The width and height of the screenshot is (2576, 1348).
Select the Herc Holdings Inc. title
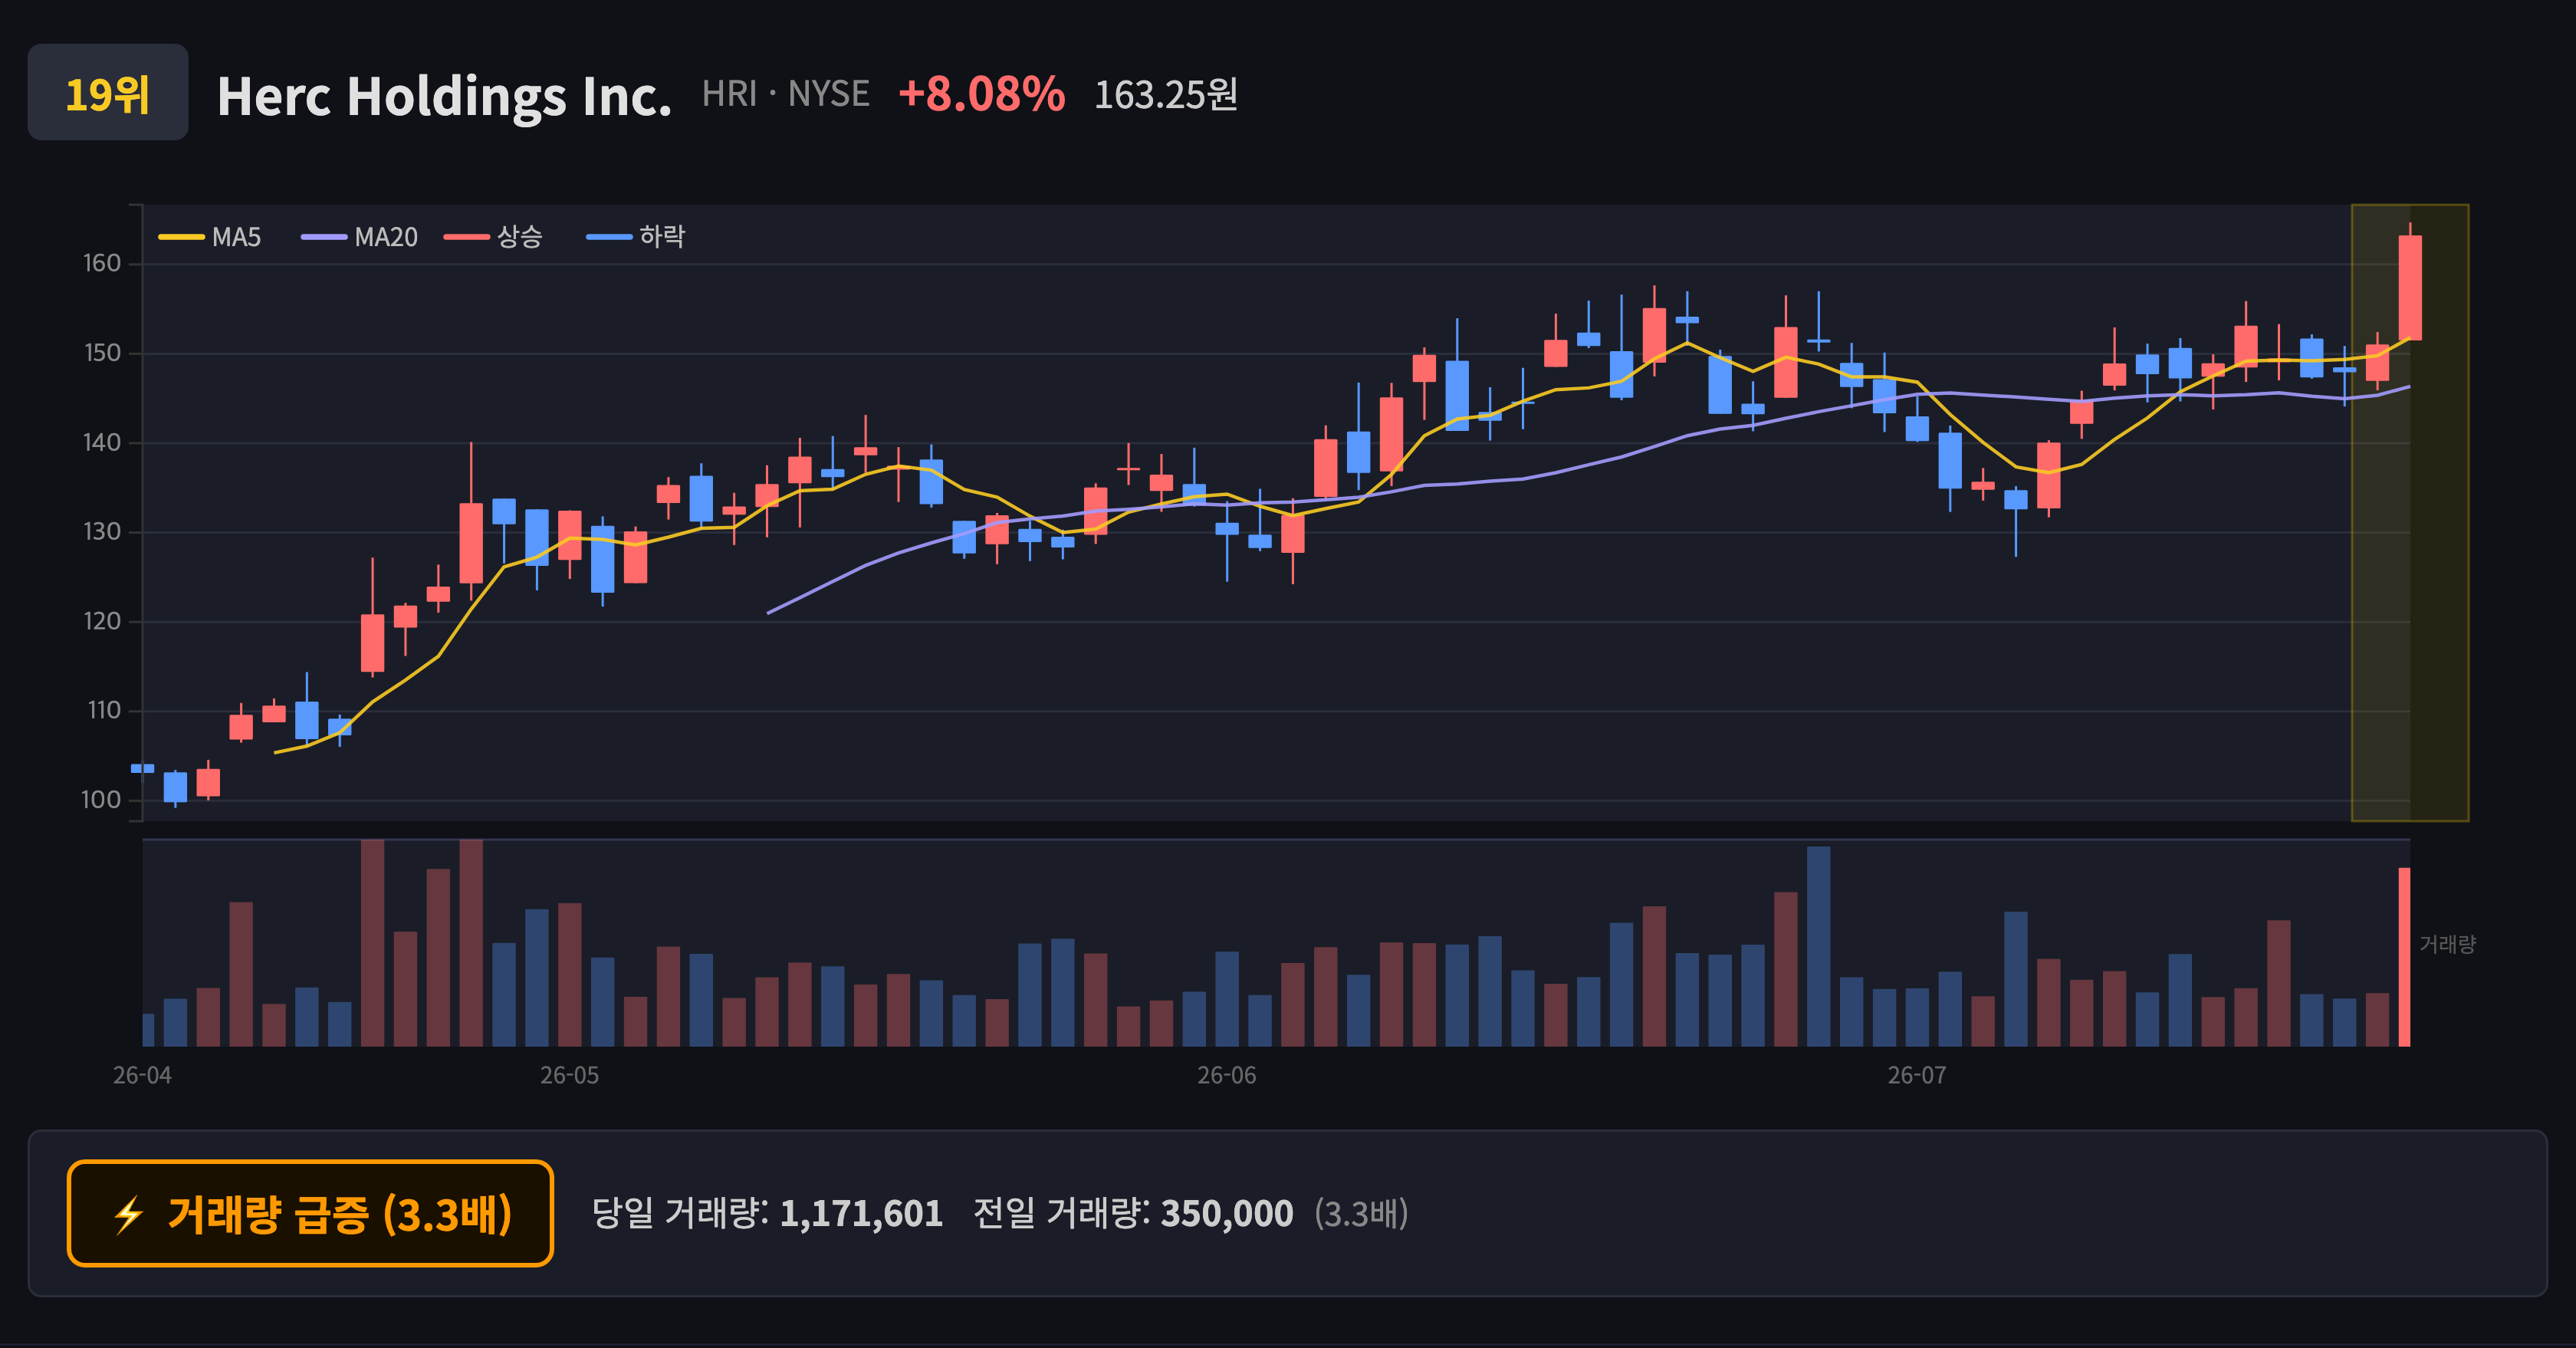pos(444,96)
